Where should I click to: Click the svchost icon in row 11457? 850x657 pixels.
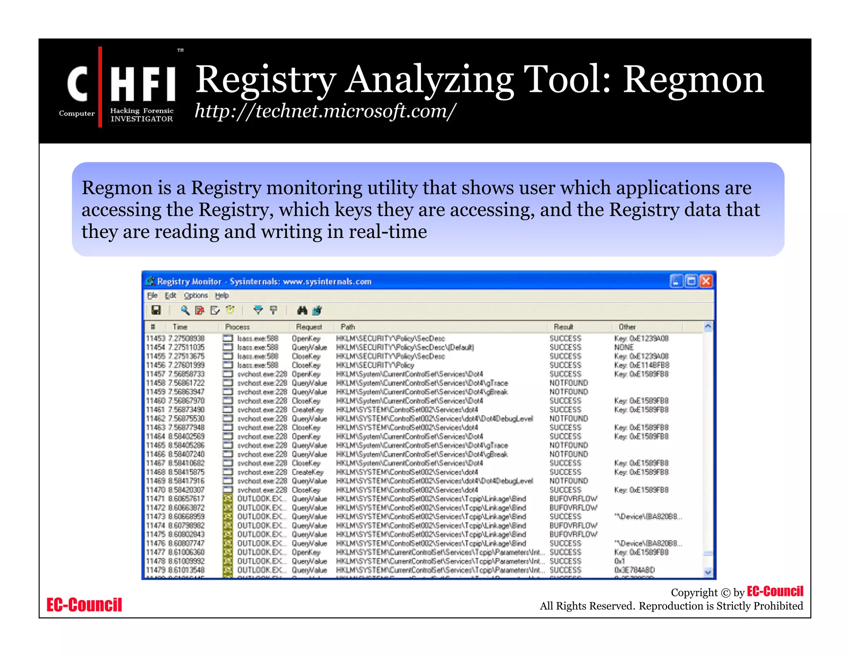tap(228, 374)
